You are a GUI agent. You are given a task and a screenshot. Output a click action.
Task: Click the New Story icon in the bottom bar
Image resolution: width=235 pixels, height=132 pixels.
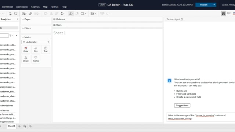point(30,126)
